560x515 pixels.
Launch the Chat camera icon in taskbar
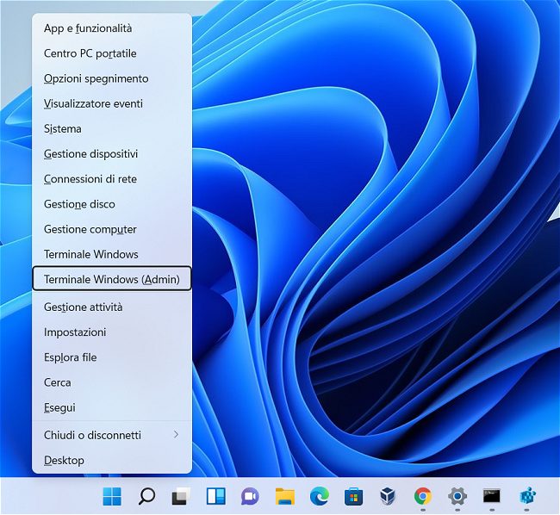pyautogui.click(x=250, y=496)
